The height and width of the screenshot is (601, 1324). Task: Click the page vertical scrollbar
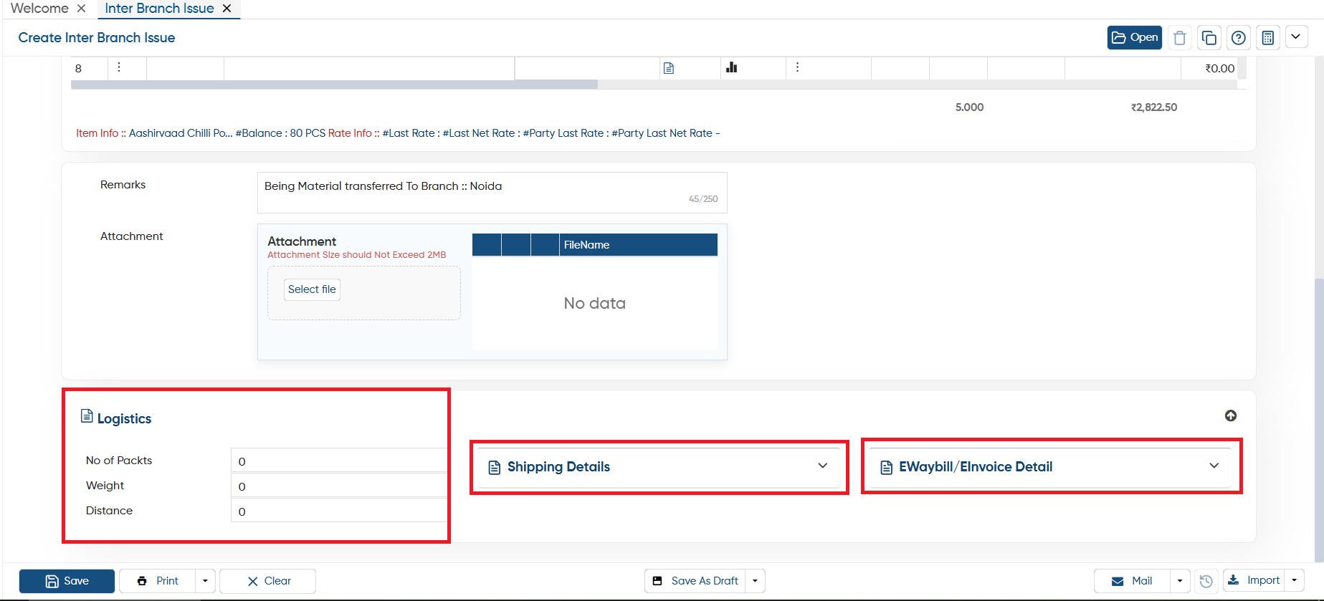point(1319,419)
